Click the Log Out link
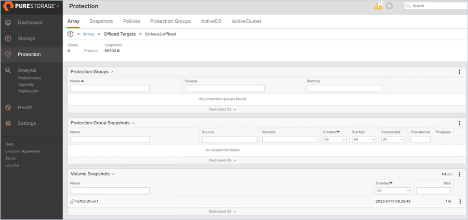Viewport: 468px width, 220px height. pos(12,165)
